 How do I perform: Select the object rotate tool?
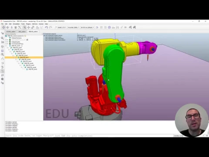point(33,27)
